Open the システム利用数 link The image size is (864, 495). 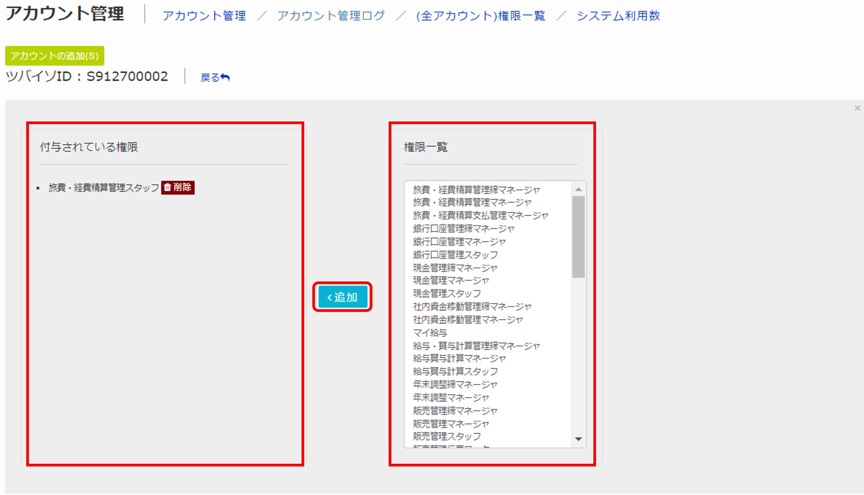pyautogui.click(x=618, y=16)
